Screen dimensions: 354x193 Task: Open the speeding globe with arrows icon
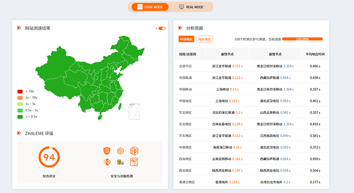[x=107, y=162]
